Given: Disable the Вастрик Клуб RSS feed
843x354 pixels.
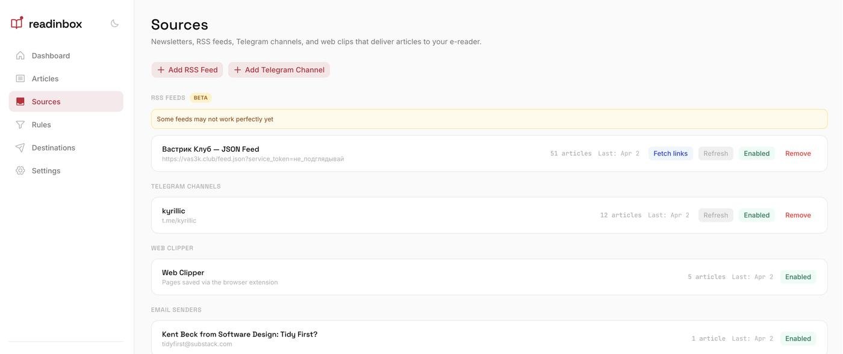Looking at the screenshot, I should tap(756, 154).
